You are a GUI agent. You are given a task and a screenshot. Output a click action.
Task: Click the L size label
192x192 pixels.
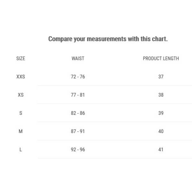21,150
